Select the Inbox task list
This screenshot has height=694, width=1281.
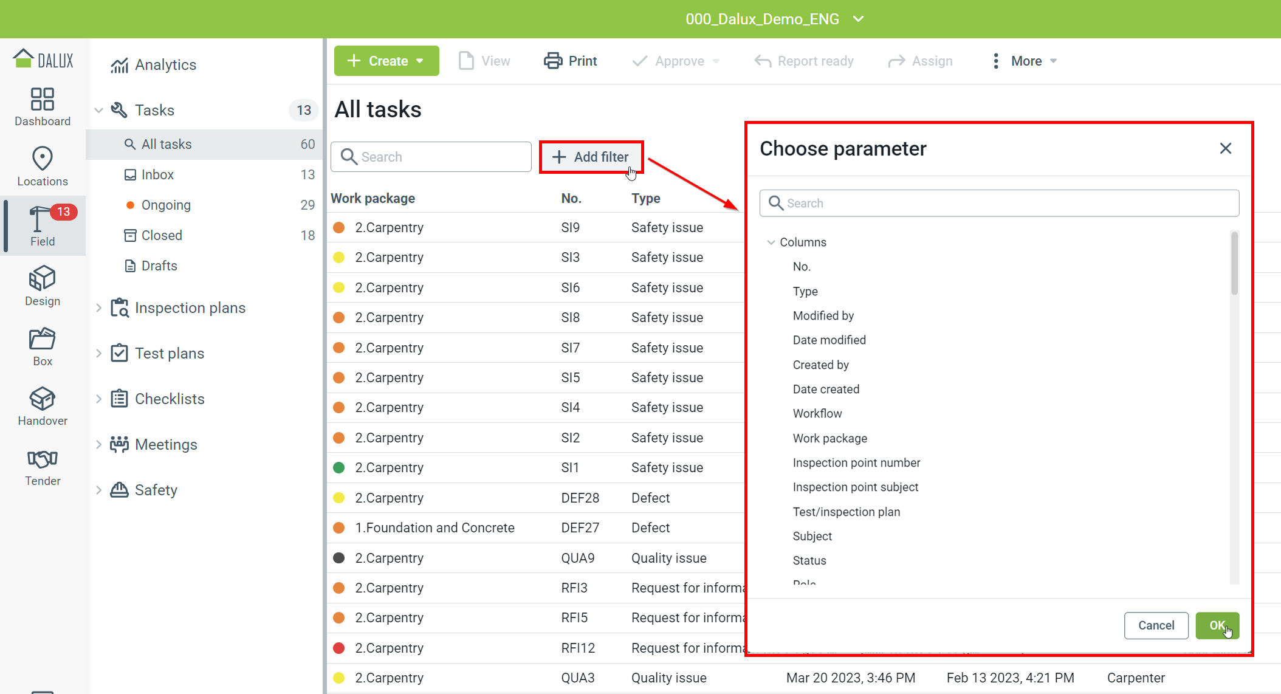[157, 175]
